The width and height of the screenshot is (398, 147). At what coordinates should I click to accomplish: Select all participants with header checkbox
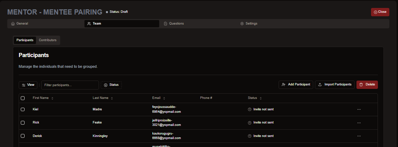23,98
